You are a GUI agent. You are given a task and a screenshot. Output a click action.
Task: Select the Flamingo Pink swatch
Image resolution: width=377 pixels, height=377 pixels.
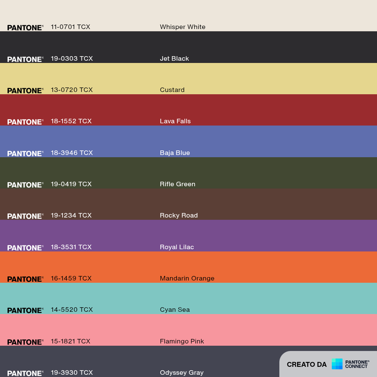point(188,330)
